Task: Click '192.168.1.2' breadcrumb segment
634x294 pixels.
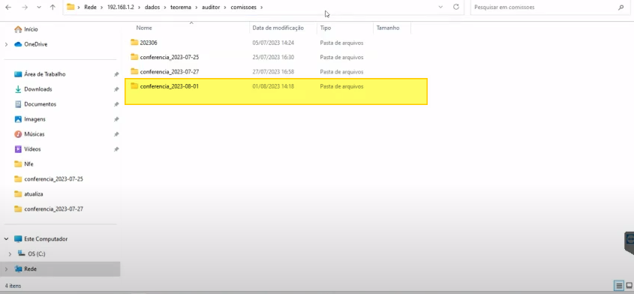Action: 121,7
